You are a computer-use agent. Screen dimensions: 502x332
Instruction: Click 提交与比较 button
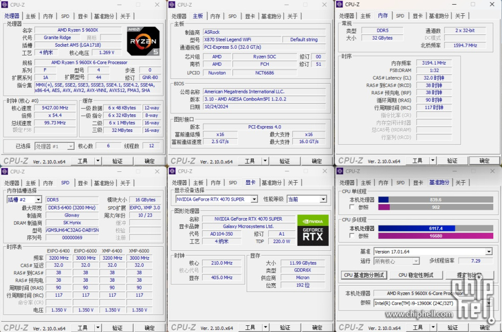[x=470, y=275]
